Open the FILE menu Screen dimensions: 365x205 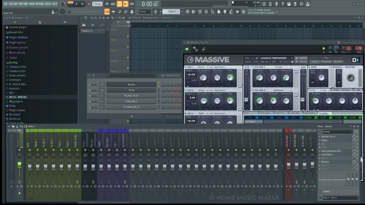point(5,4)
